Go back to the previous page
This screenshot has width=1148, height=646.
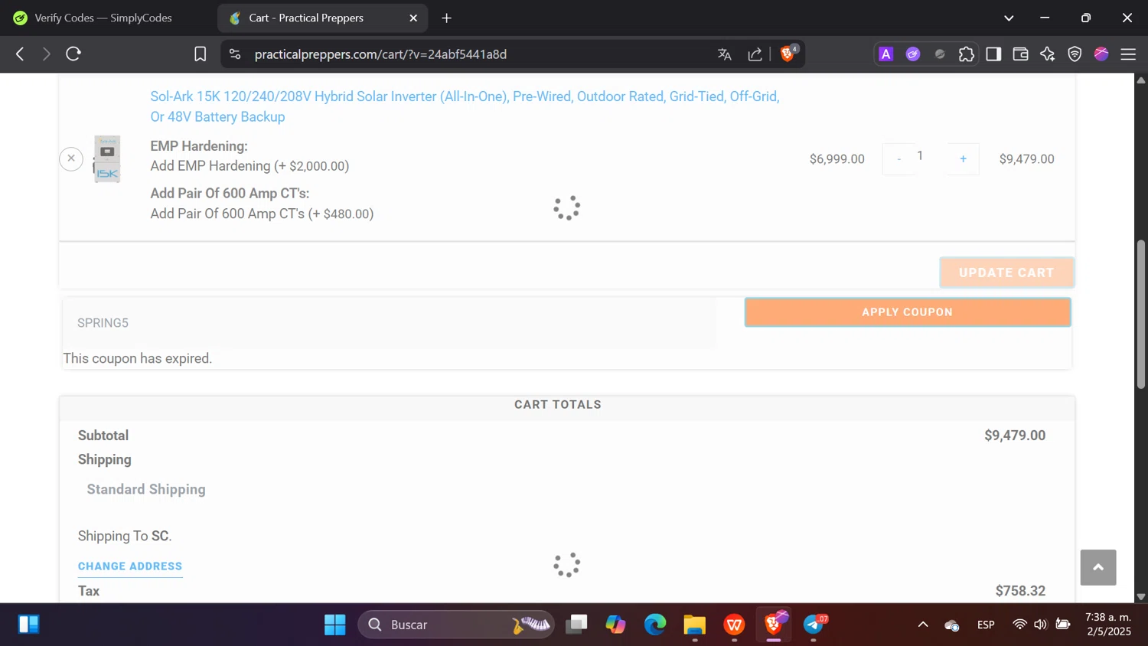click(x=20, y=54)
